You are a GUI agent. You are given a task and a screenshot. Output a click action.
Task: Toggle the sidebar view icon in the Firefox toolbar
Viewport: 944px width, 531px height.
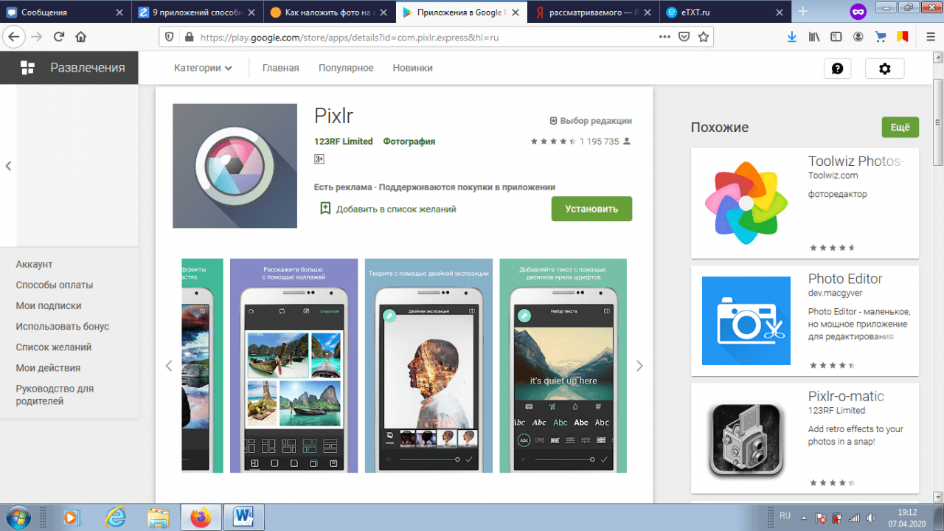tap(836, 37)
